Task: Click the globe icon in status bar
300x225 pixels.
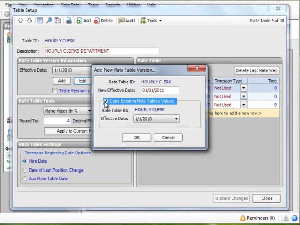Action: point(295,218)
